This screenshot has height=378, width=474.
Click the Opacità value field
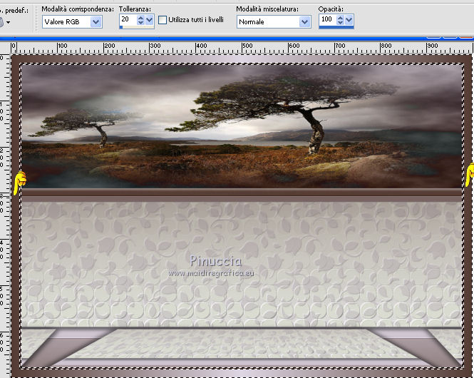tap(327, 20)
